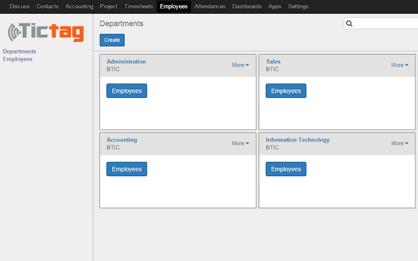Open the Discuss menu

pyautogui.click(x=20, y=6)
